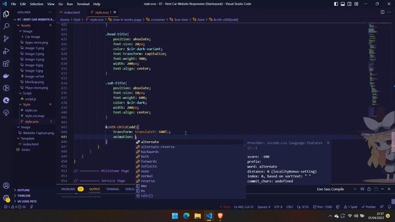Open the notifications bell in status bar
395x222 pixels.
389,207
